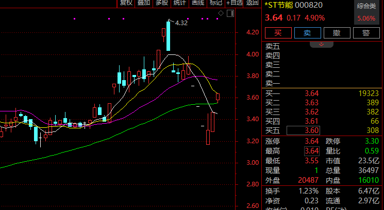Click 标记 mark in the toolbar
This screenshot has height=210, width=384.
(215, 3)
